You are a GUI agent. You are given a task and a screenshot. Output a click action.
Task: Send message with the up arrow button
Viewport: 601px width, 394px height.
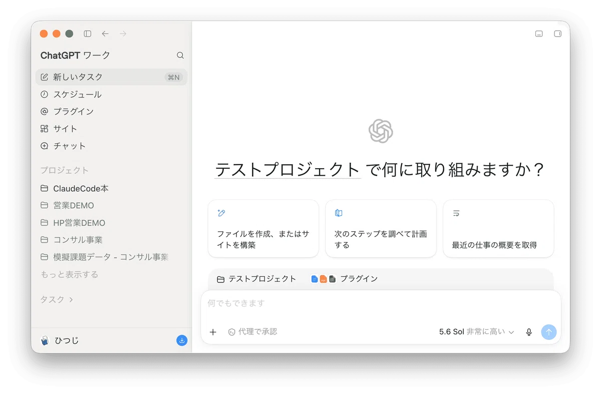[548, 332]
